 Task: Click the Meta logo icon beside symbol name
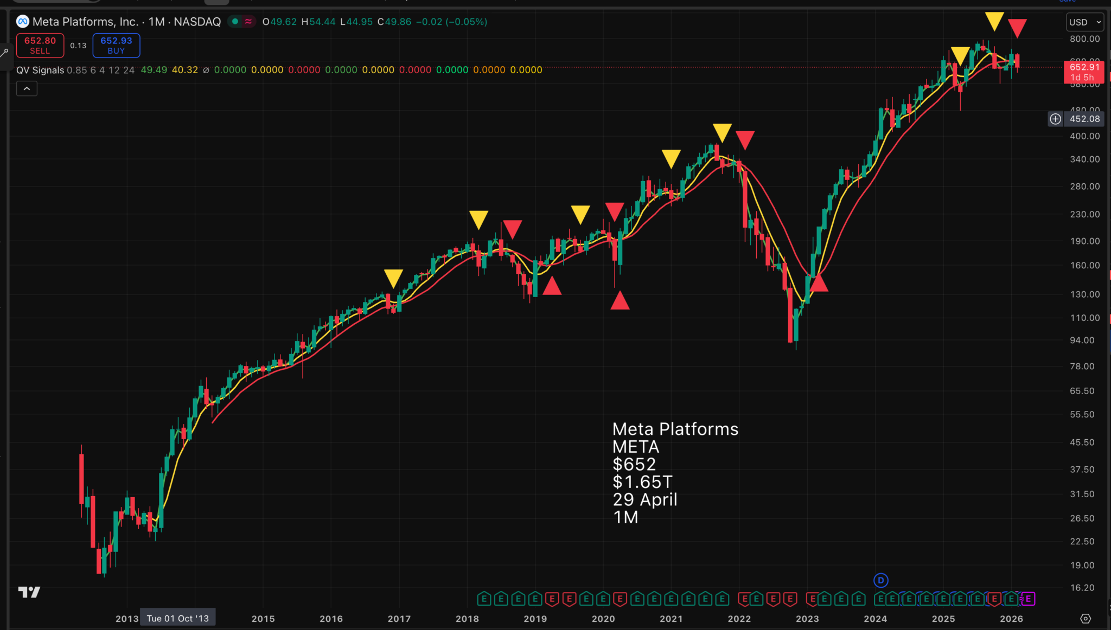pyautogui.click(x=22, y=22)
